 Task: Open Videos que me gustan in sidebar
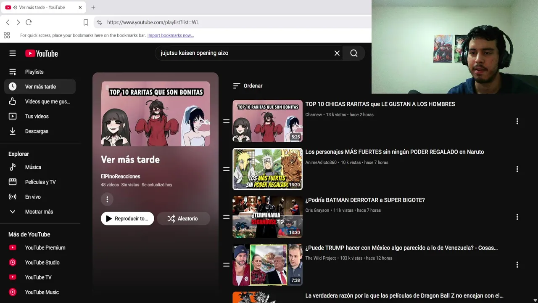[40, 101]
